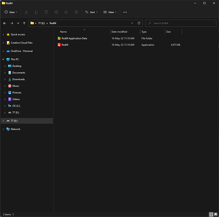The image size is (219, 217).
Task: Click the OneDrive cloud icon
Action: 8,51
